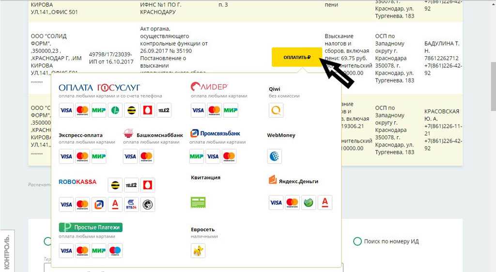Image resolution: width=496 pixels, height=272 pixels.
Task: Pick the Евросеть yellow dog icon
Action: coord(198,250)
